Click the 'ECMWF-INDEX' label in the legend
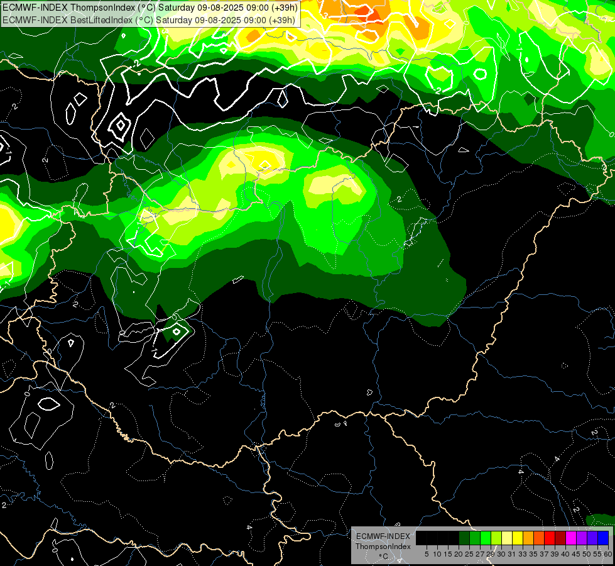615x566 pixels. pyautogui.click(x=383, y=536)
